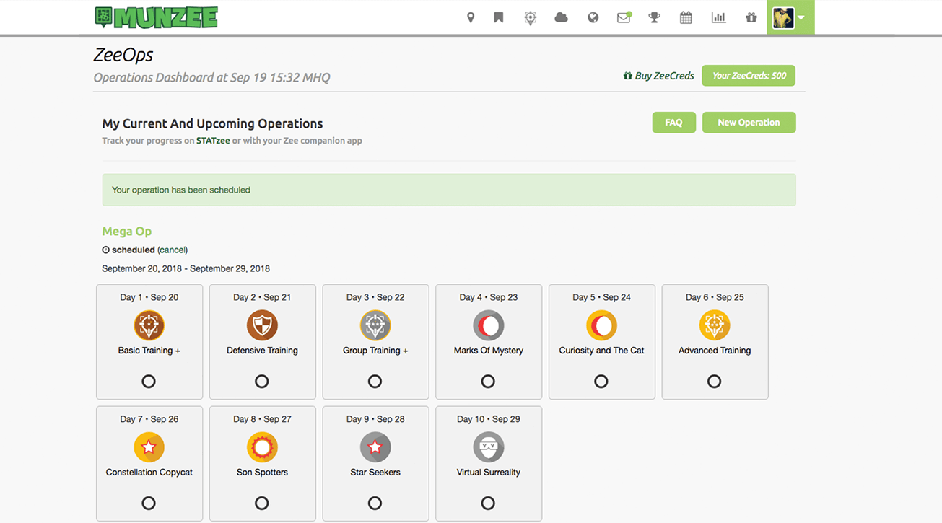Follow the STATzee link
Viewport: 942px width, 523px height.
[213, 141]
